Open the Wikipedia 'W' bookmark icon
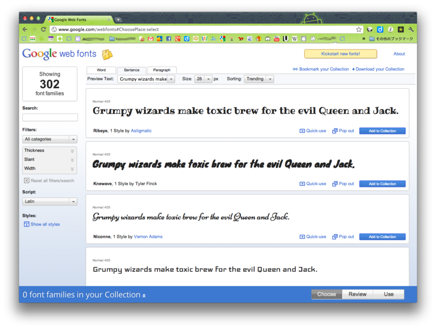Viewport: 436px width, 329px height. click(294, 39)
